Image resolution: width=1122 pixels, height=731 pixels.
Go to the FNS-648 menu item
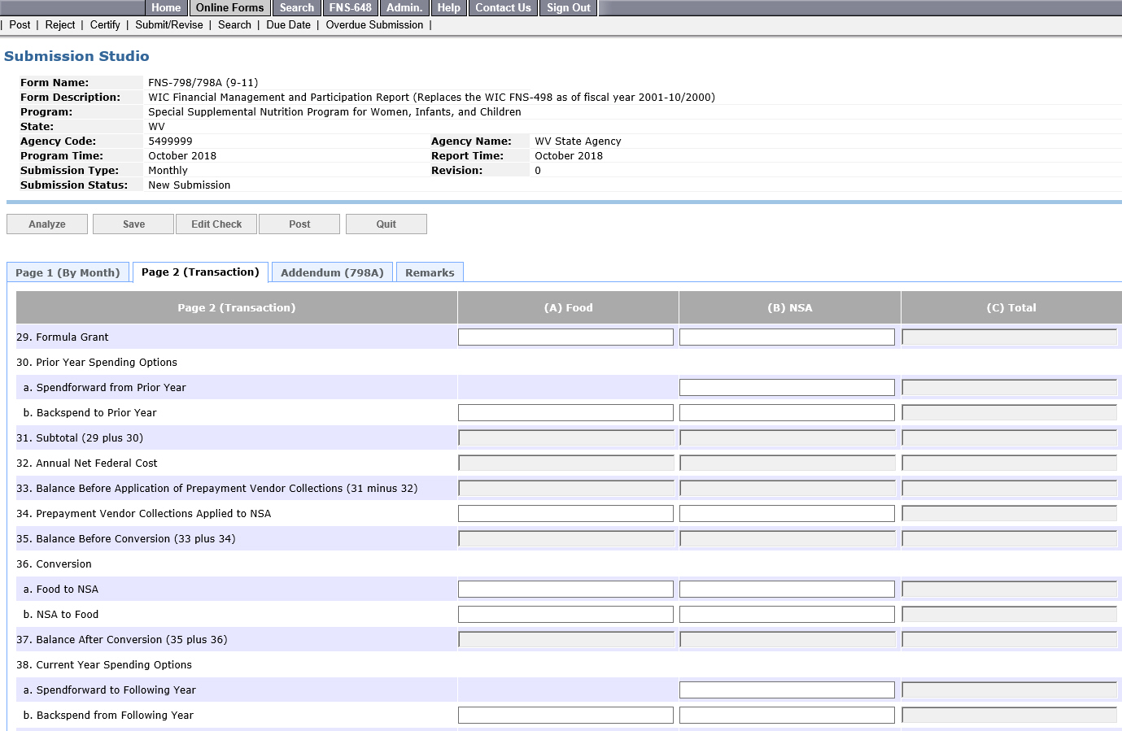click(350, 8)
